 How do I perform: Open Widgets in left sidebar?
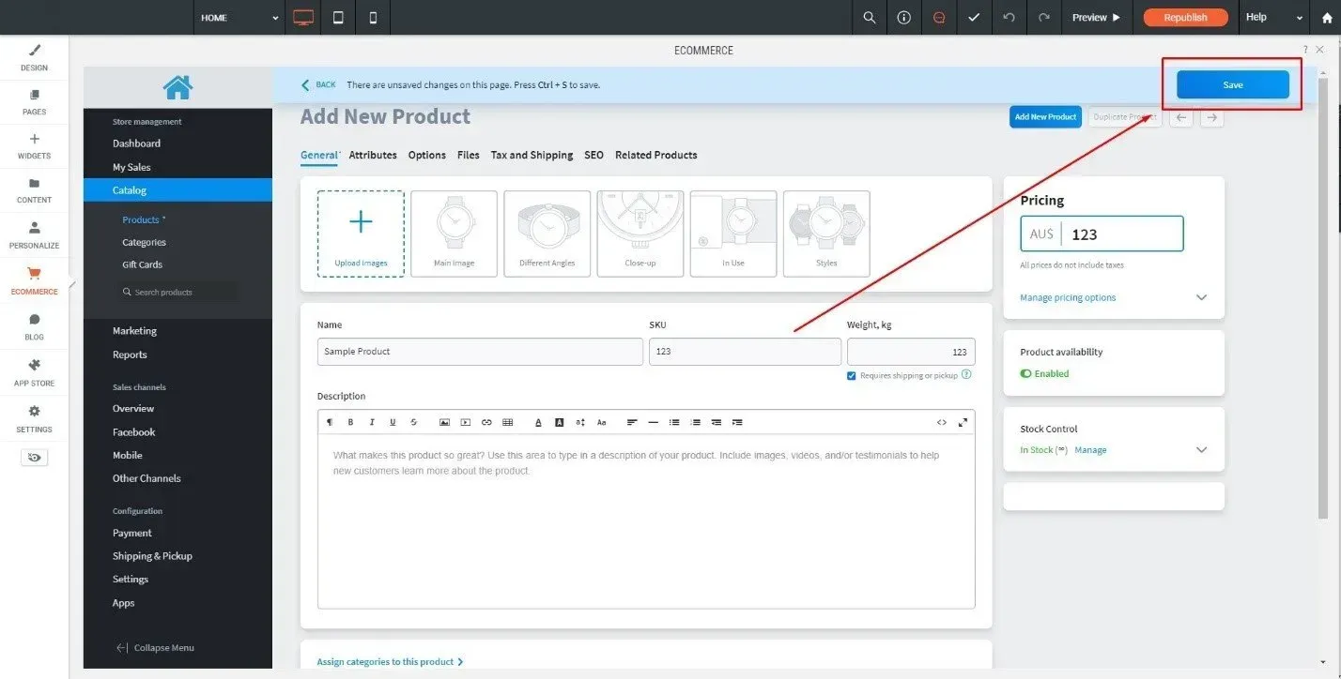pos(35,146)
